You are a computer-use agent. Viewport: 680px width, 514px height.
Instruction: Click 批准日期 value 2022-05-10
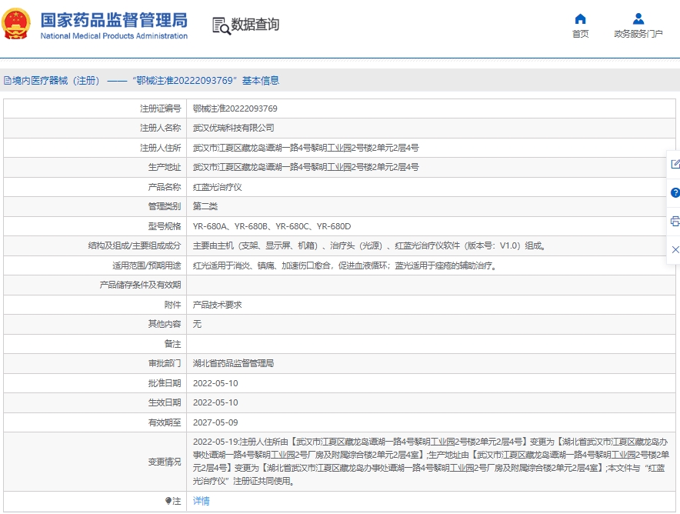(215, 383)
